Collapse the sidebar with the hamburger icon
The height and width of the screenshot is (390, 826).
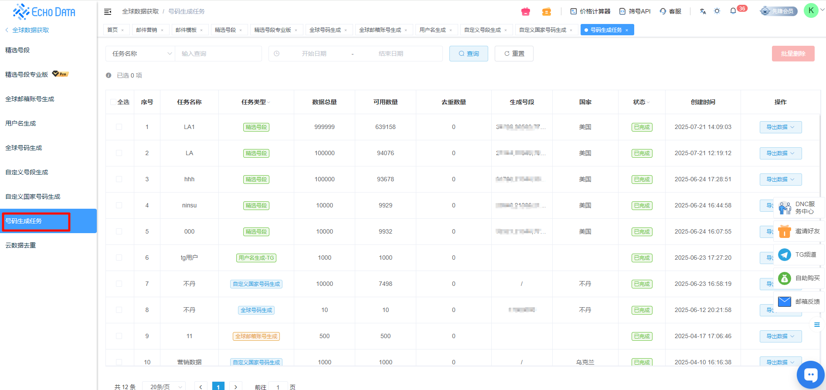pos(108,12)
